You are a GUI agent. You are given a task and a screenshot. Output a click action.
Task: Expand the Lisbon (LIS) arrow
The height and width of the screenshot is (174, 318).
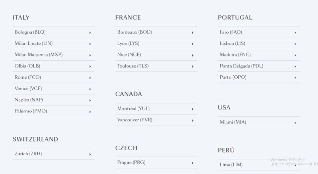pos(295,44)
